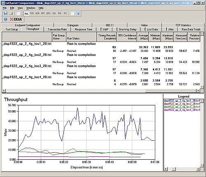The width and height of the screenshot is (206, 177).
Task: Switch to the One-Way Delay tab
Action: pos(126,29)
